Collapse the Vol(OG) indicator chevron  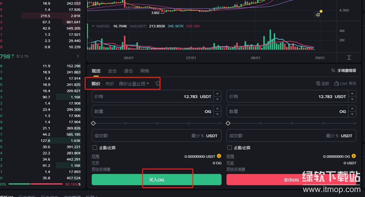[93, 26]
